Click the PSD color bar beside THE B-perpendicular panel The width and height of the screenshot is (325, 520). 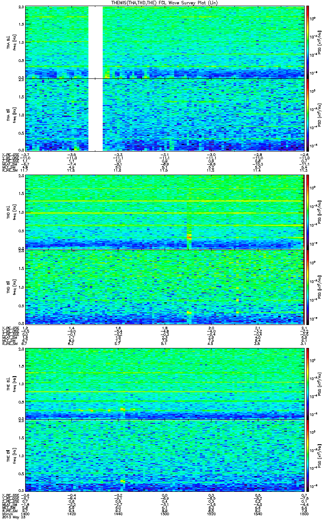click(x=308, y=383)
